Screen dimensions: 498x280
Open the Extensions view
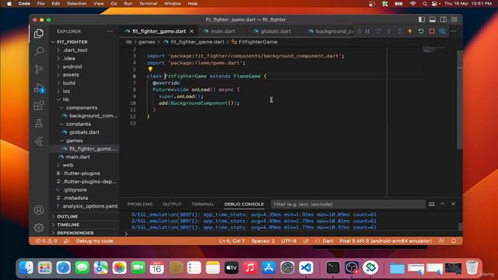point(39,106)
